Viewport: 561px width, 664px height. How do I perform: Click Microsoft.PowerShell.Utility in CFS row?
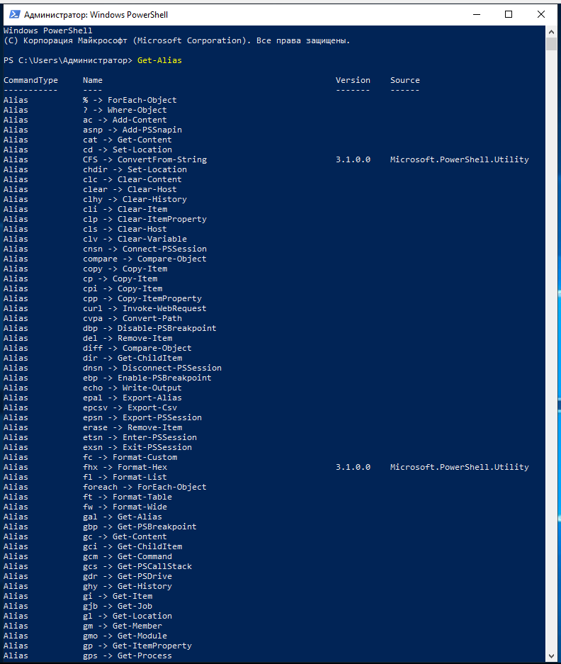(x=460, y=159)
